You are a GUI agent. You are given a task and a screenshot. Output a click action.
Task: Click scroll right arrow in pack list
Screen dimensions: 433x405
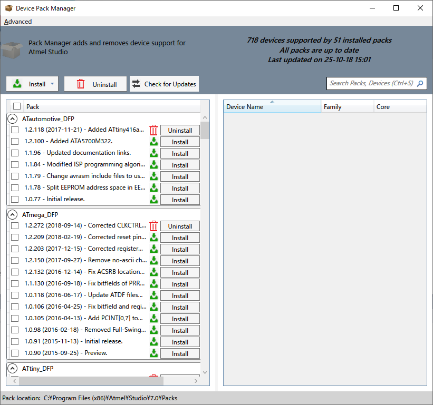[196, 381]
